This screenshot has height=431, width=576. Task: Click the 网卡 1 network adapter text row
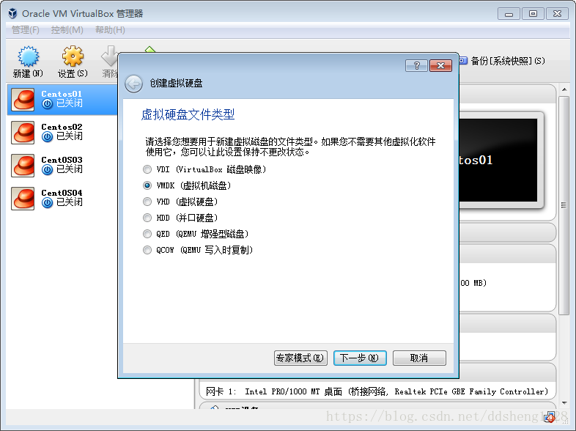[x=377, y=391]
